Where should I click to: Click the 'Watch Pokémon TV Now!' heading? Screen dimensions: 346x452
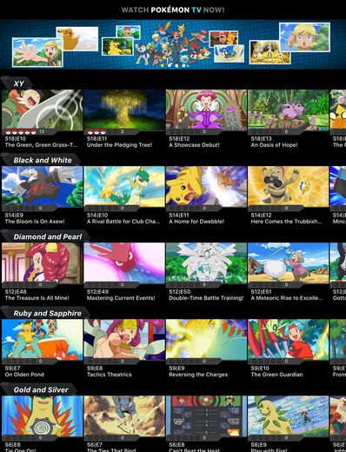pos(173,10)
